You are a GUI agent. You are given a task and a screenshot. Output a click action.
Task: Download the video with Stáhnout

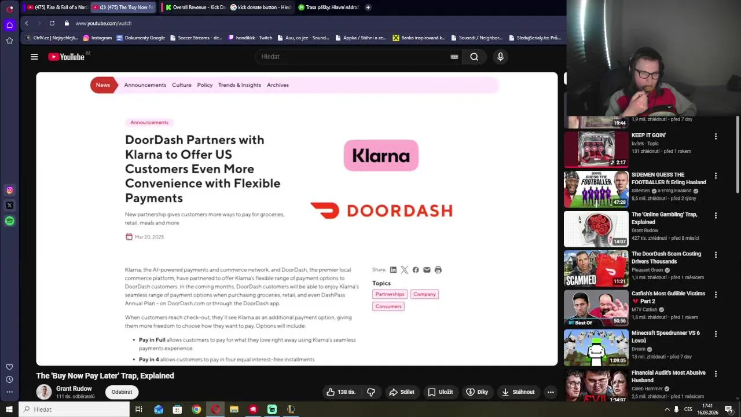point(519,392)
